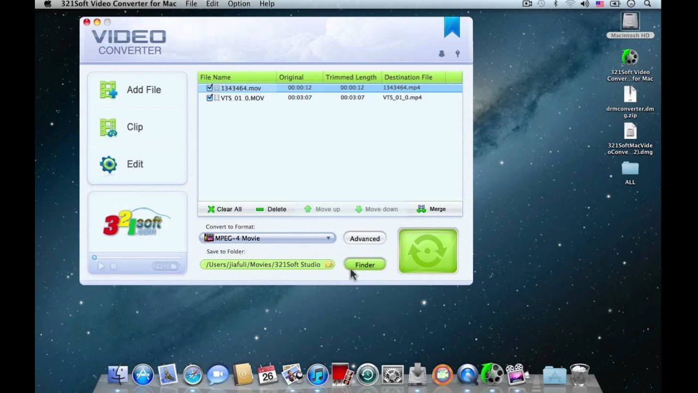Stop the preview playback
The width and height of the screenshot is (698, 393).
(113, 266)
